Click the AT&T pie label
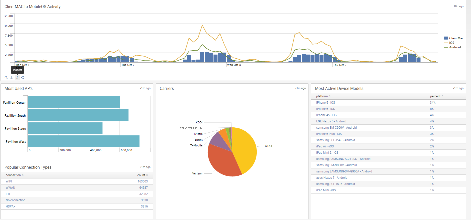Viewport: 471px width, 220px height. tap(268, 146)
